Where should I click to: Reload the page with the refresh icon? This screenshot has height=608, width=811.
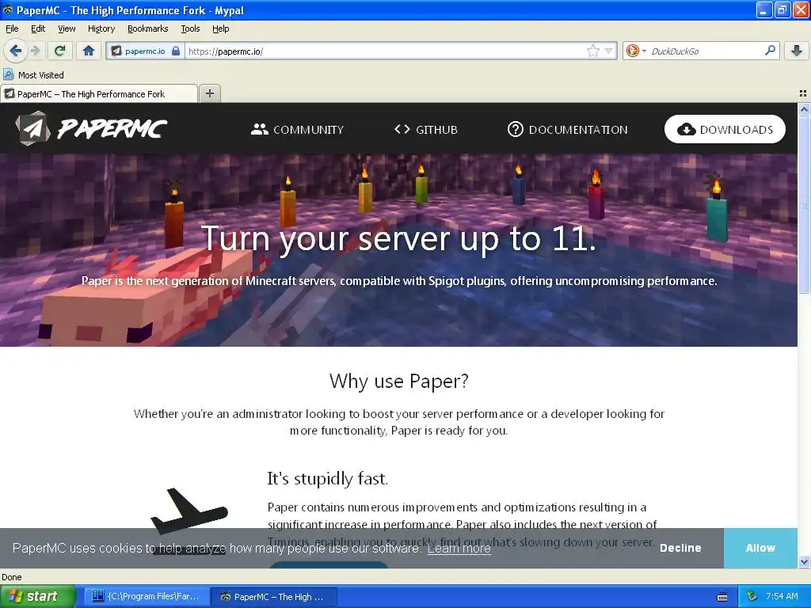coord(59,51)
